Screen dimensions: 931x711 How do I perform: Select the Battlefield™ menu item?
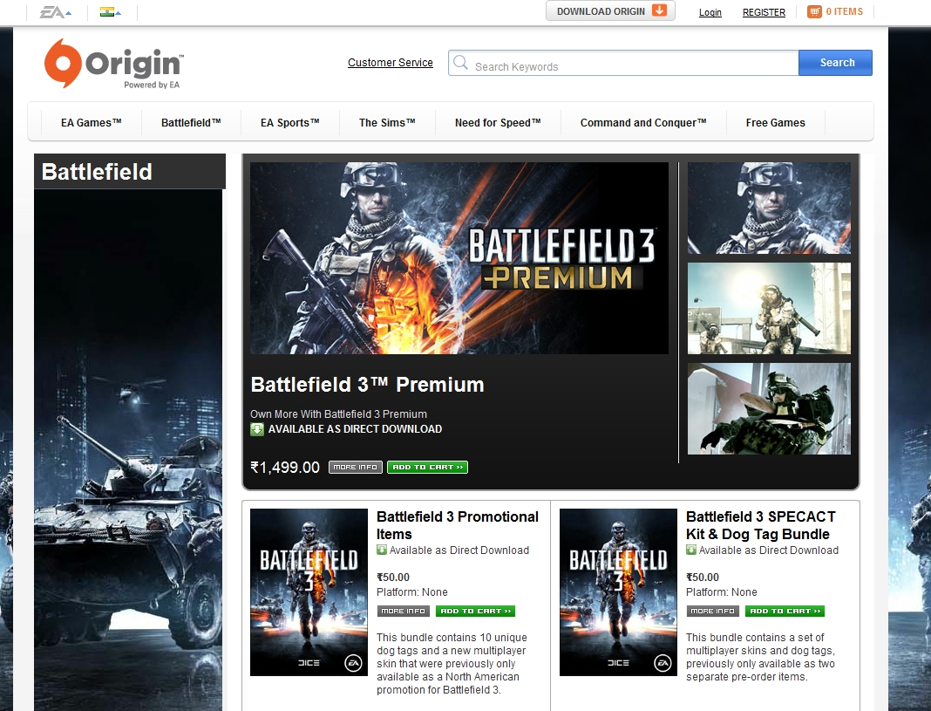click(x=190, y=122)
